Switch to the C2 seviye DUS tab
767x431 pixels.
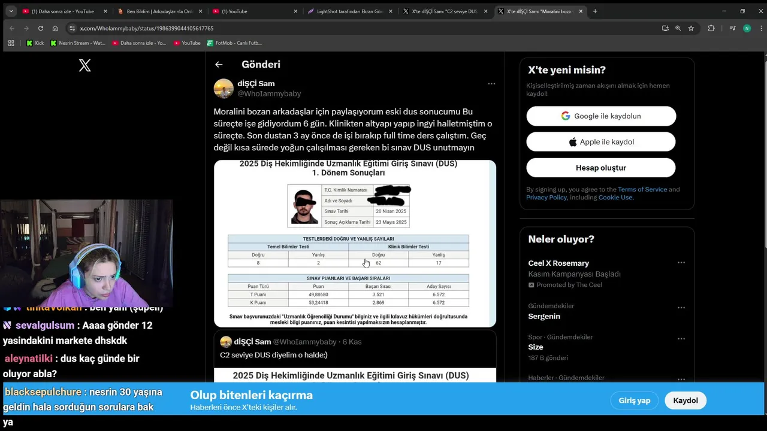pos(446,11)
